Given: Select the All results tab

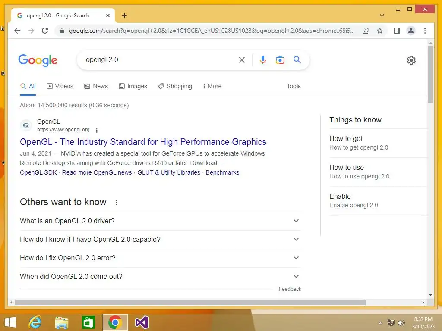Looking at the screenshot, I should [28, 86].
